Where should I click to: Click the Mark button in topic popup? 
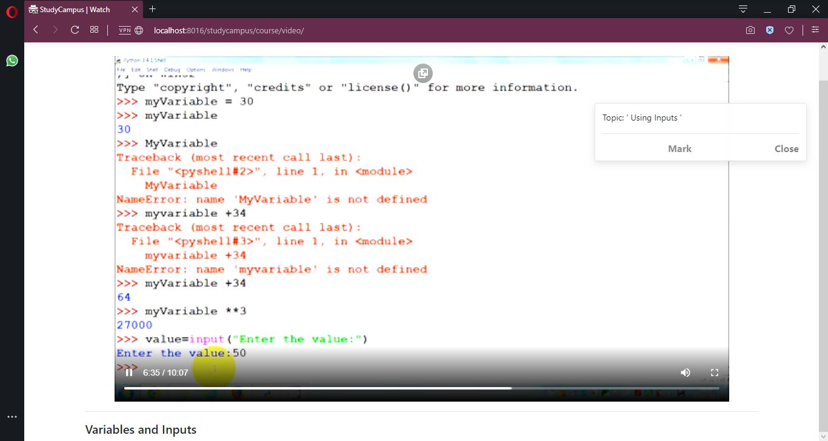pyautogui.click(x=679, y=148)
